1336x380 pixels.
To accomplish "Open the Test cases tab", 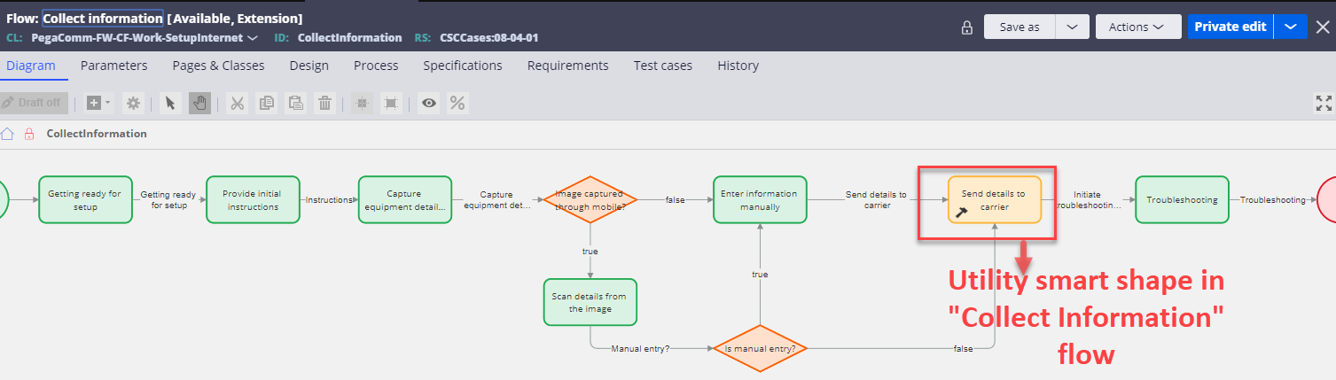I will point(662,66).
